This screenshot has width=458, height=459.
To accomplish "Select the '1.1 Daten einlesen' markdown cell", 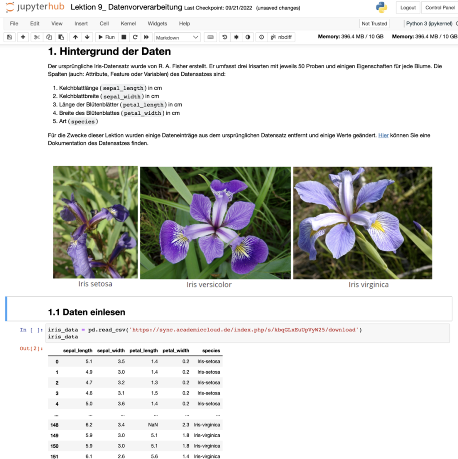I will click(x=229, y=309).
